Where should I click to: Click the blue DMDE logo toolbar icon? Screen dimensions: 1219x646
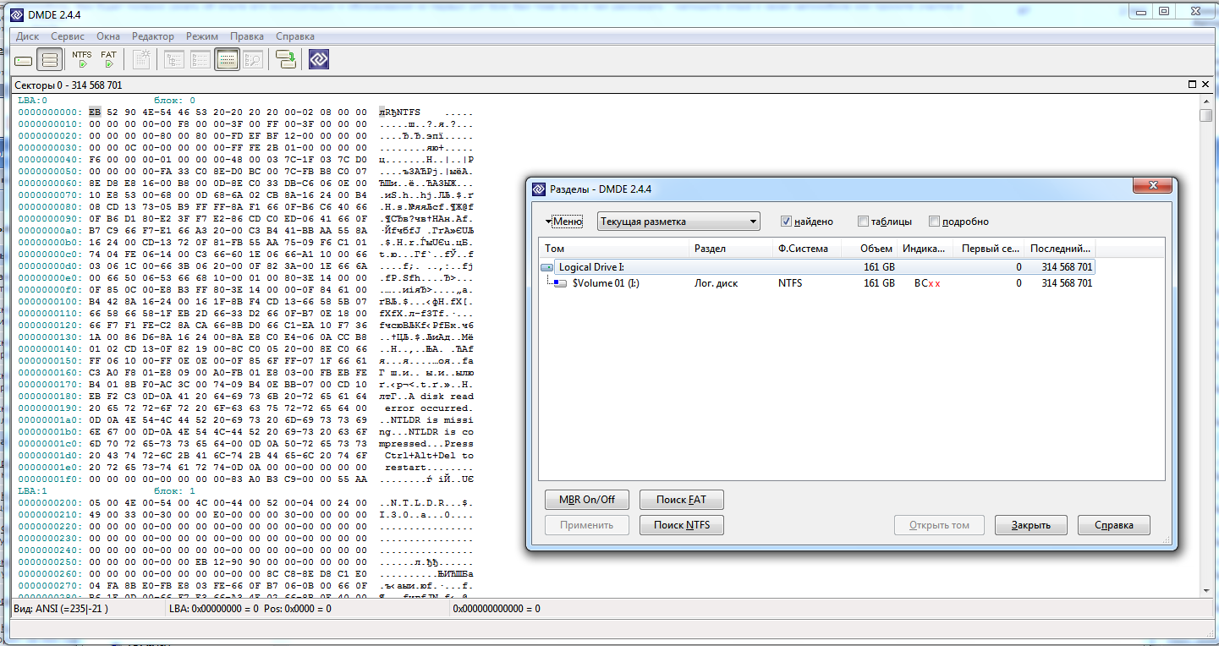[318, 60]
